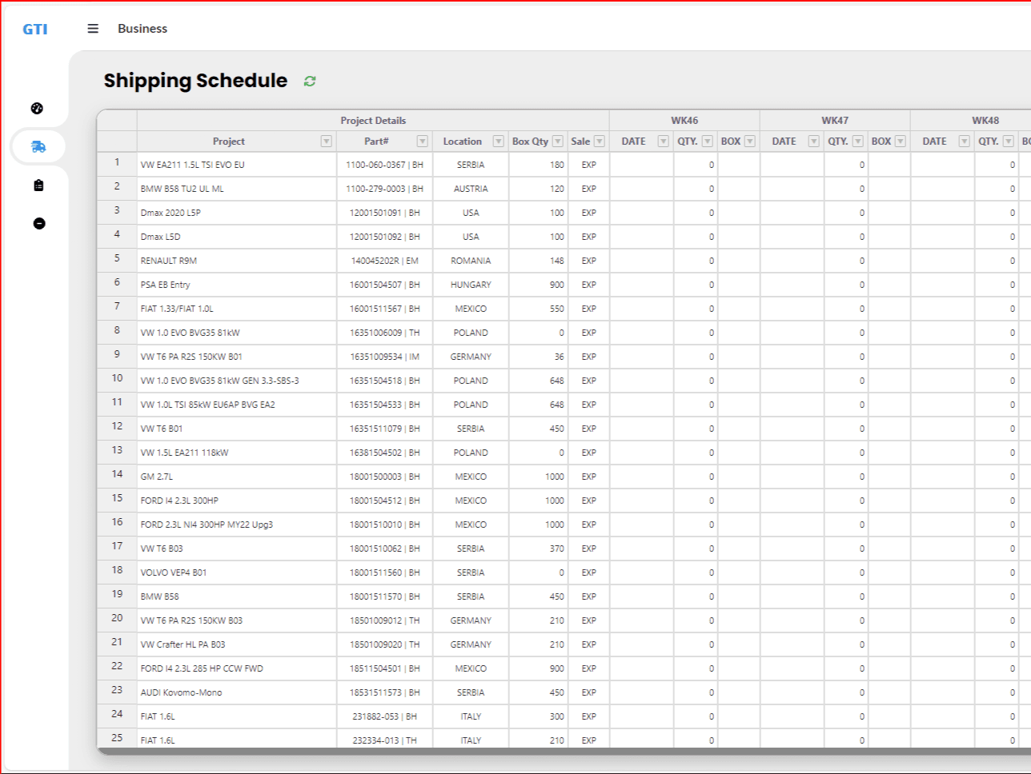Click the GTI logo
Viewport: 1031px width, 774px height.
coord(35,29)
